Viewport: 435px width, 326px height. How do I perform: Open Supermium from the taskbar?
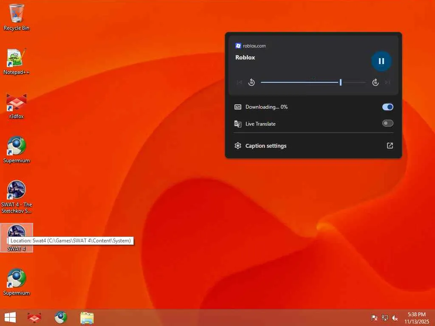pos(60,318)
